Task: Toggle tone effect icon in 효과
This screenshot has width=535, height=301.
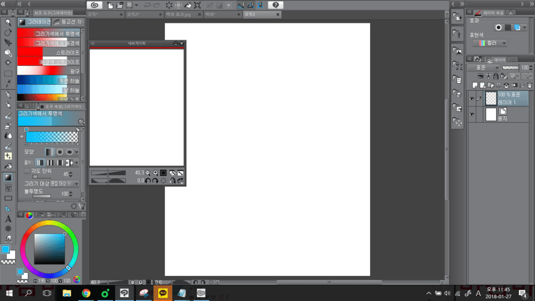Action: point(508,27)
